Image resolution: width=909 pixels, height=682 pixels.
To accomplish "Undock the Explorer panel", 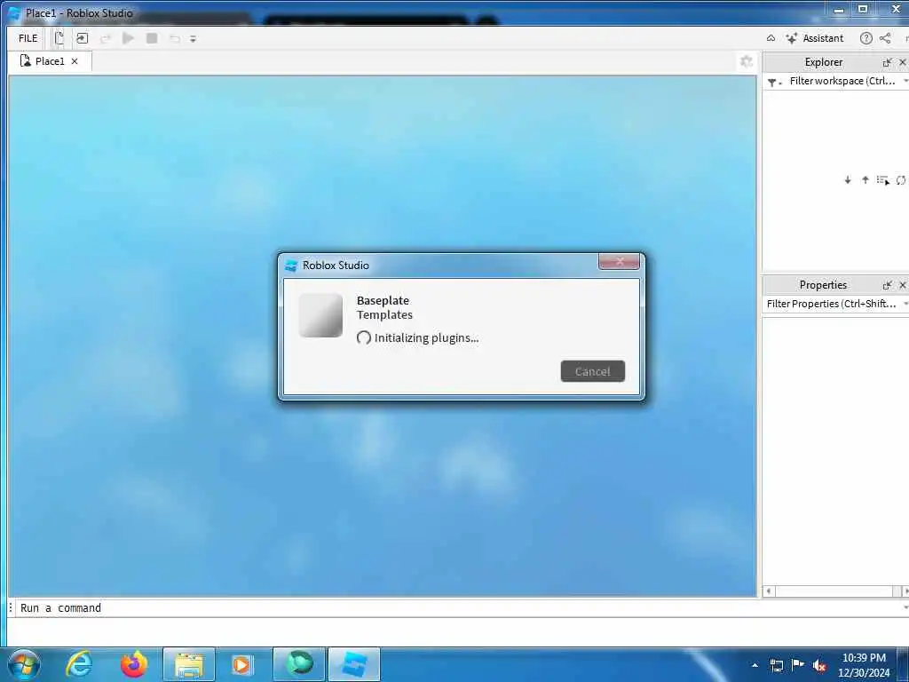I will tap(887, 62).
